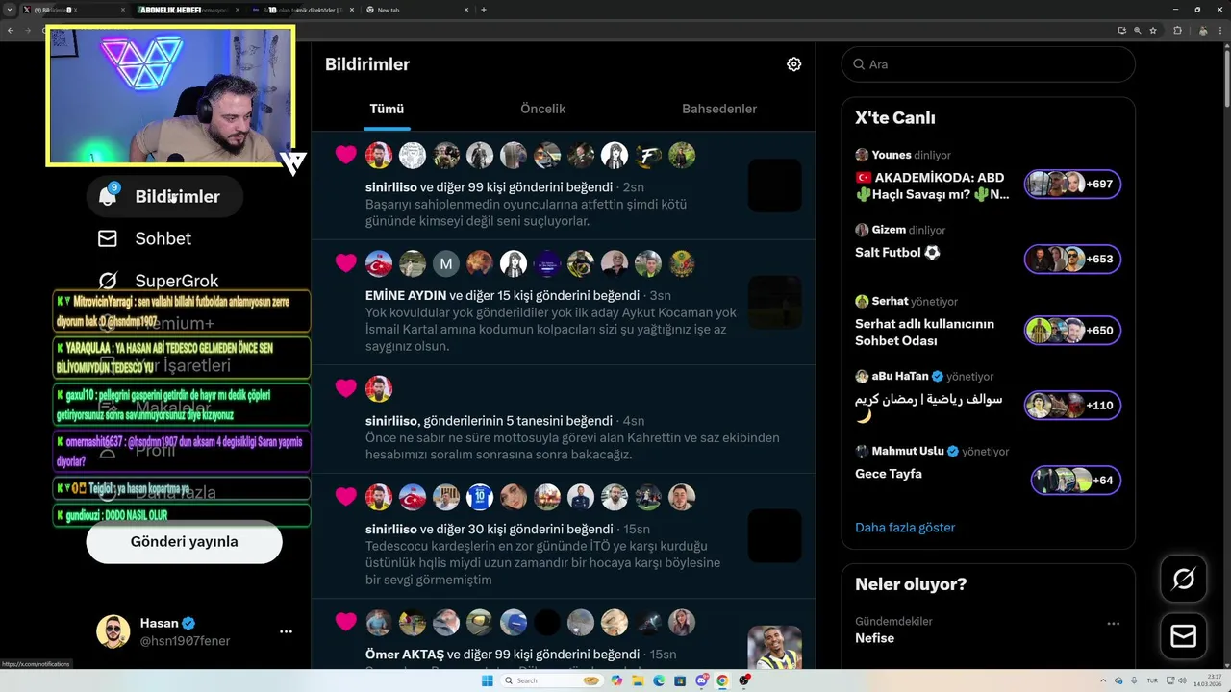Open account options three-dot menu beside Hasan
Viewport: 1231px width, 692px height.
click(286, 631)
